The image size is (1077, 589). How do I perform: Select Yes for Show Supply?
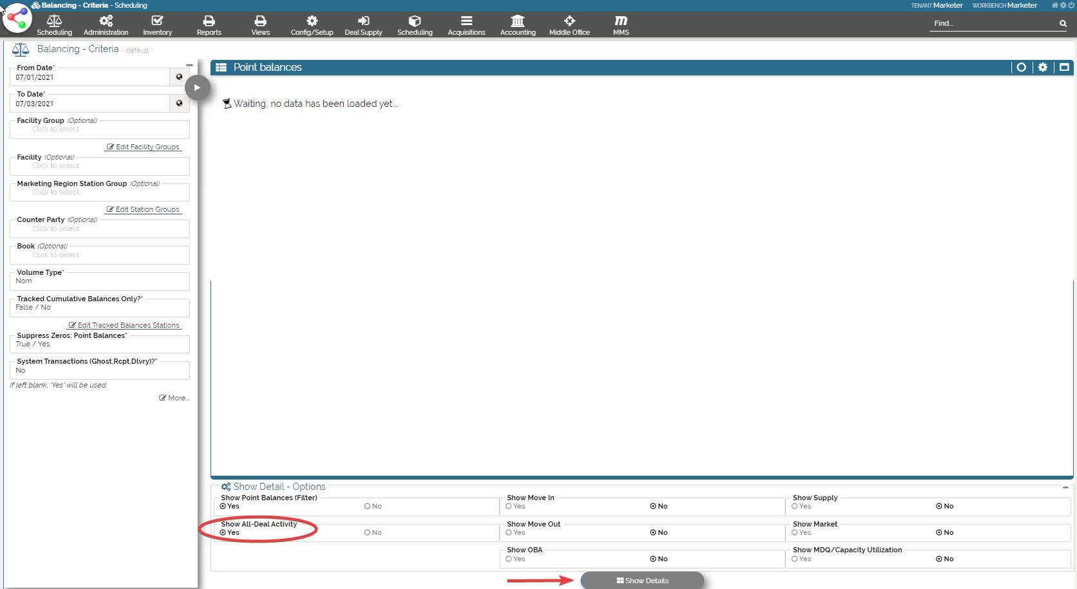point(795,506)
